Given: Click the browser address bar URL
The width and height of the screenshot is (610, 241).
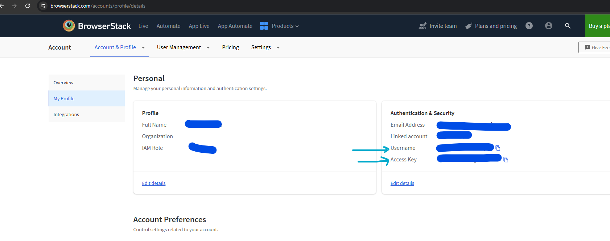Looking at the screenshot, I should click(98, 6).
